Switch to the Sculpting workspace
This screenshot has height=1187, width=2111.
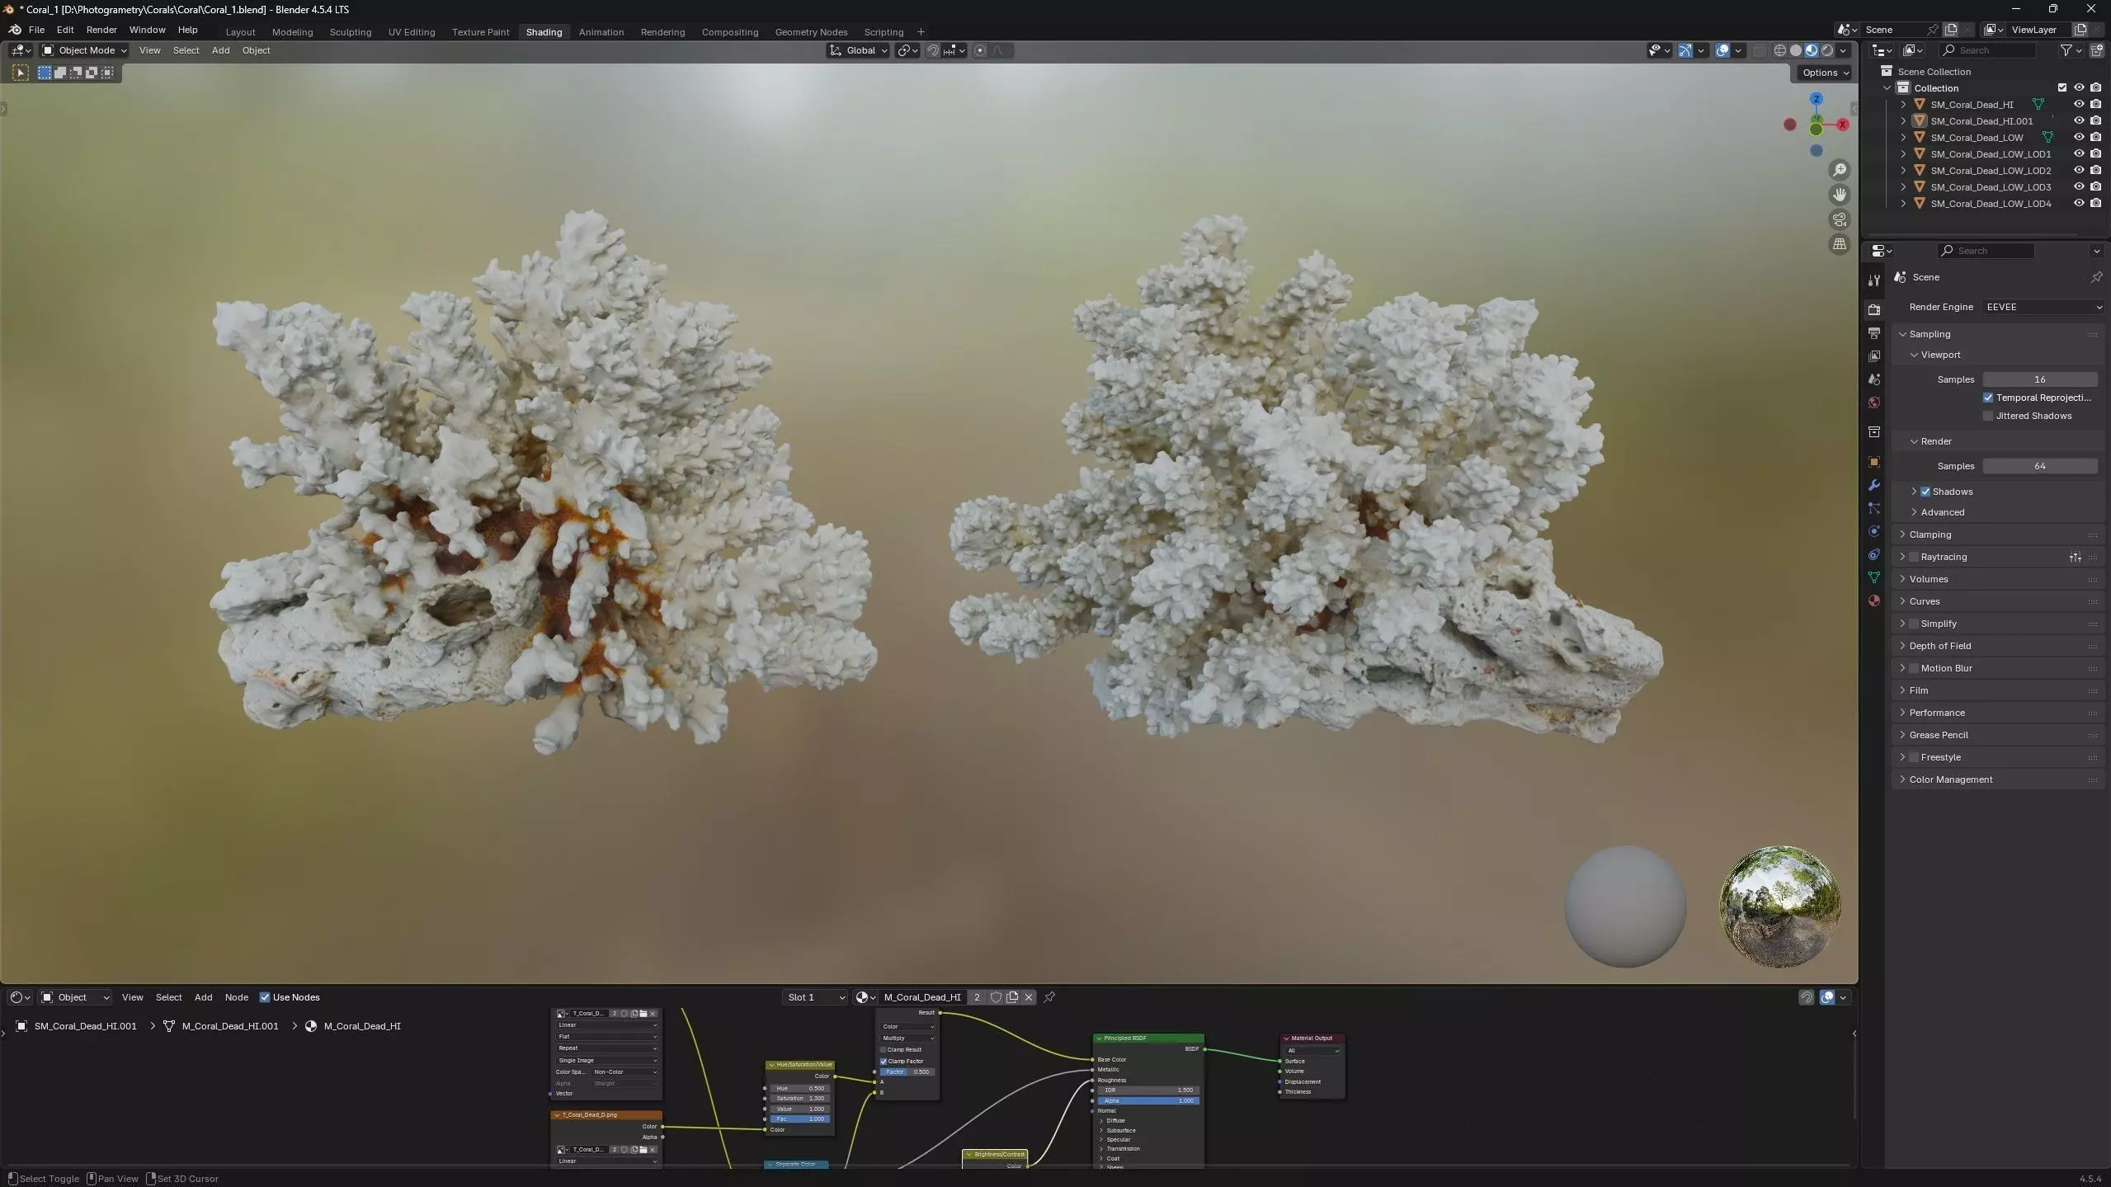click(350, 32)
